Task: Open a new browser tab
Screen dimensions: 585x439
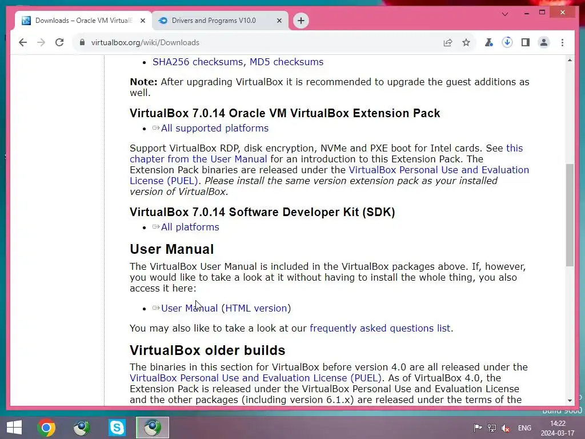Action: coord(301,21)
